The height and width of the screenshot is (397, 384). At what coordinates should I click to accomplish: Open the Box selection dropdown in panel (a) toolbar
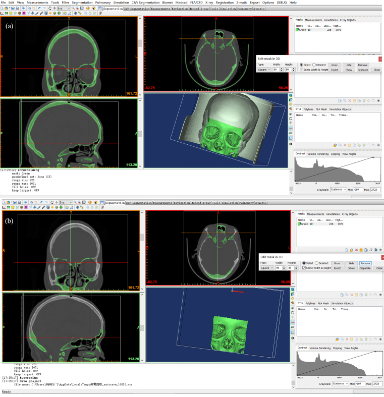click(68, 9)
